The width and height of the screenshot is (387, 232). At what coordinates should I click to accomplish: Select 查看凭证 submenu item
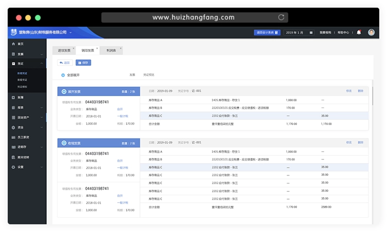(x=22, y=80)
